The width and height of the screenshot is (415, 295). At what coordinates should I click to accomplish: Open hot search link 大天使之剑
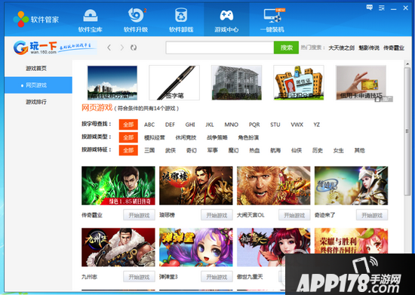click(341, 48)
